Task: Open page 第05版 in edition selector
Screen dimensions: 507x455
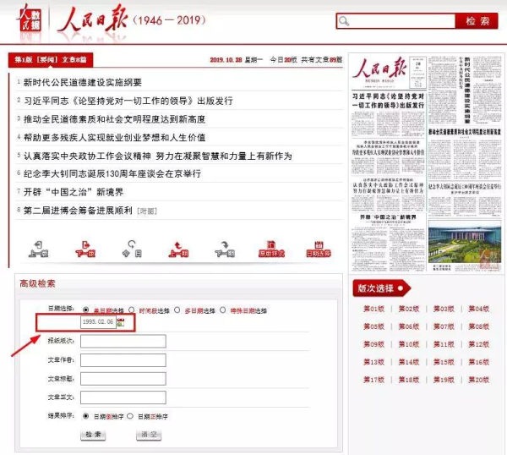Action: 373,326
